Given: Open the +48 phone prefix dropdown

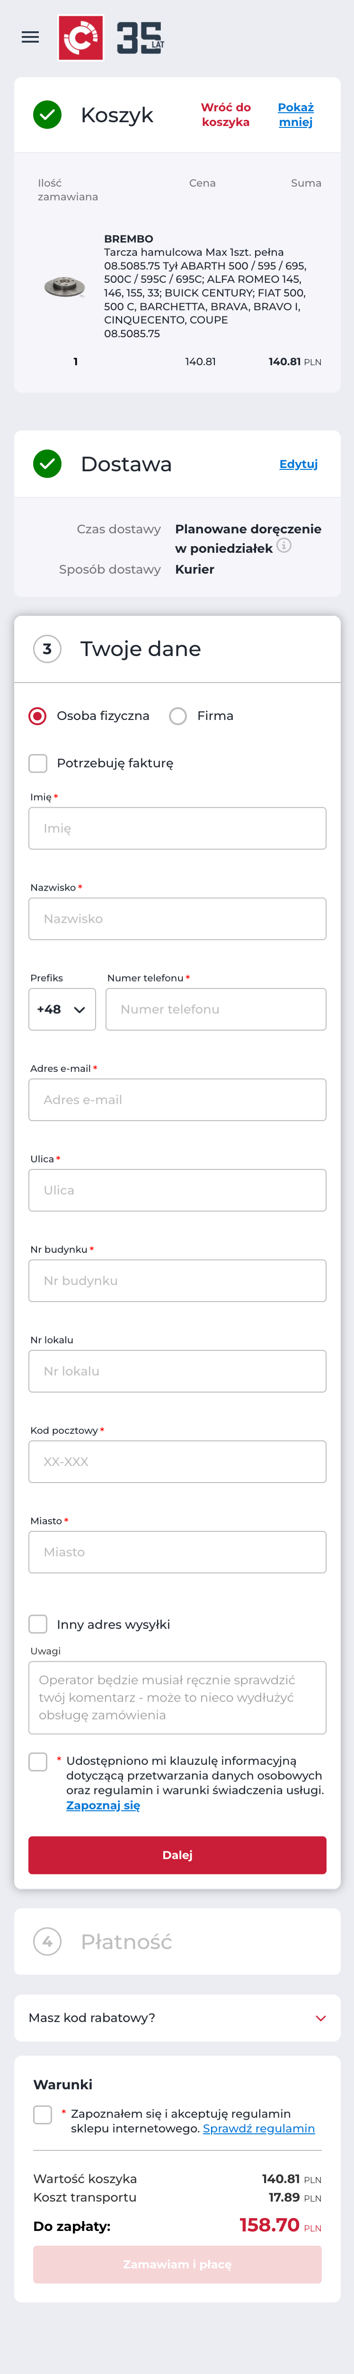Looking at the screenshot, I should point(62,1009).
